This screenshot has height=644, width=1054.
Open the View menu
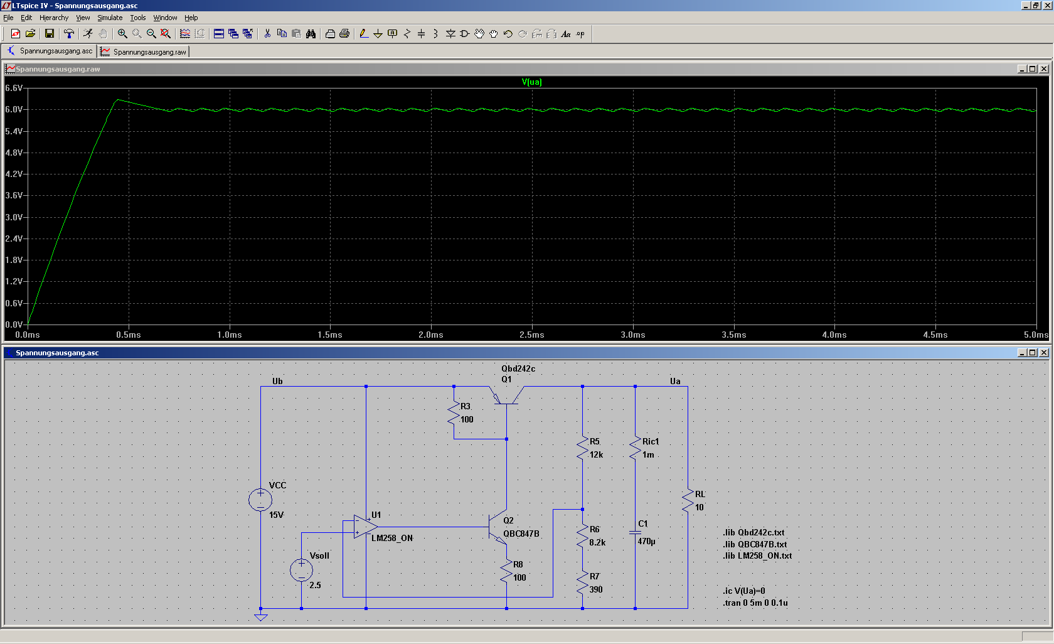[83, 18]
